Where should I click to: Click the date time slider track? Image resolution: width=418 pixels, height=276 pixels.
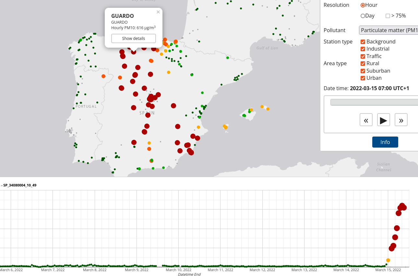[374, 102]
